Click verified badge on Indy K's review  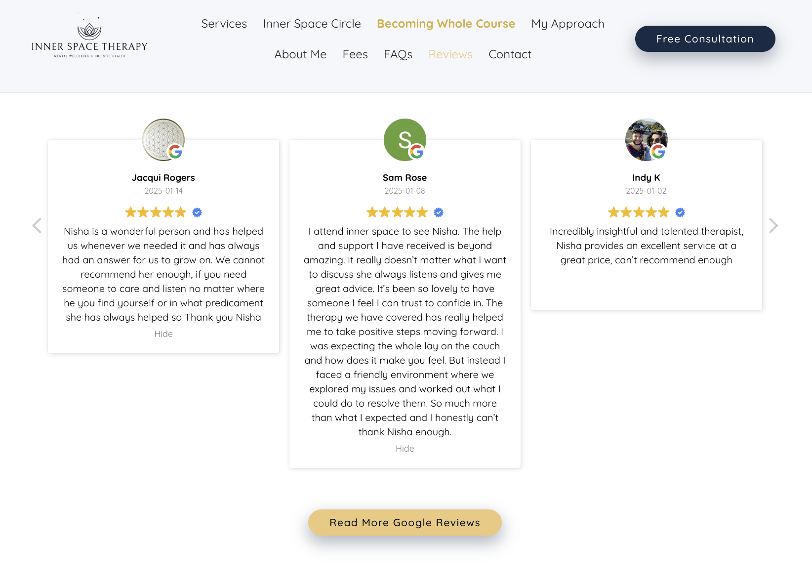tap(680, 212)
